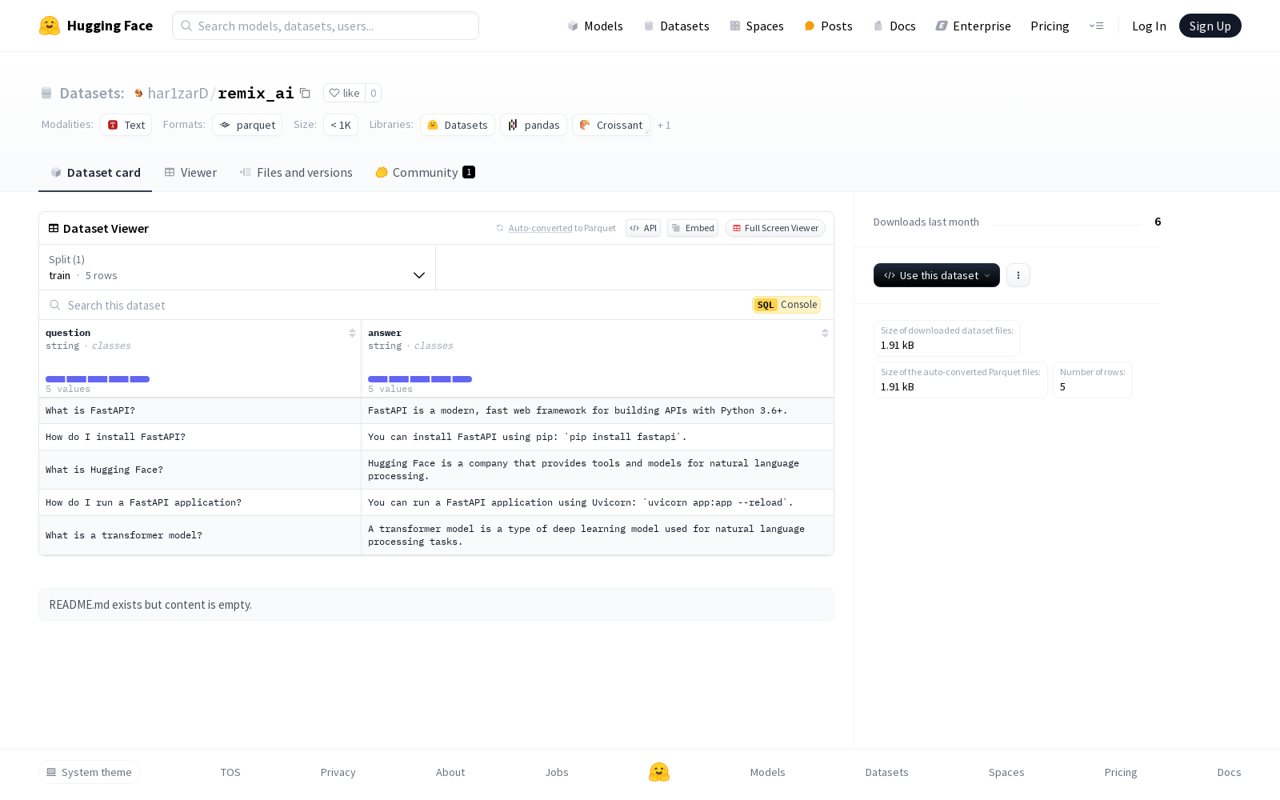Click the stacked-disks icon beside Datasets:
The image size is (1280, 800).
click(46, 94)
